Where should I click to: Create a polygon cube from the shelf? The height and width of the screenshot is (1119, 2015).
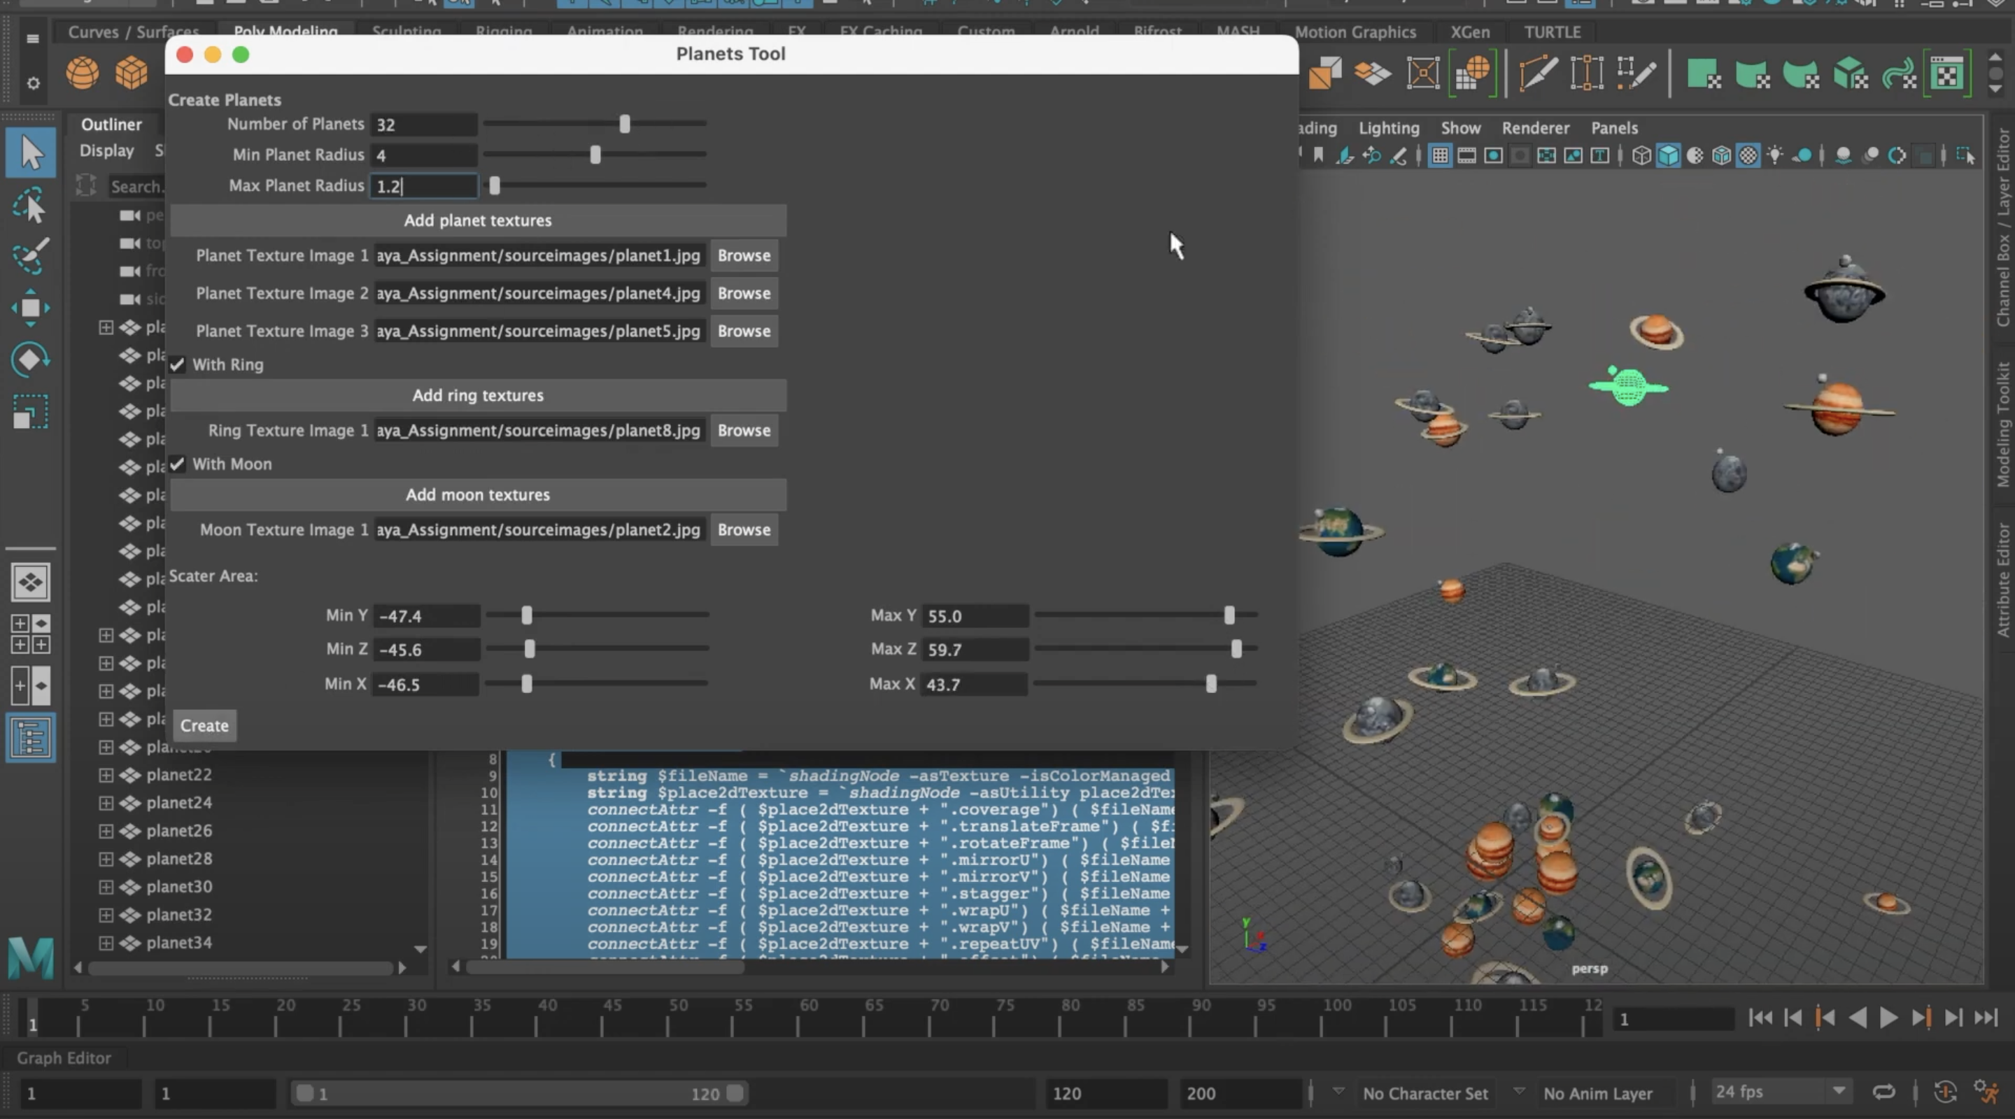coord(132,73)
